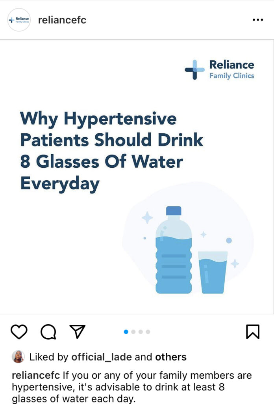Screen dimensions: 274x404
Task: Select the first blue carousel dot
Action: 126,332
